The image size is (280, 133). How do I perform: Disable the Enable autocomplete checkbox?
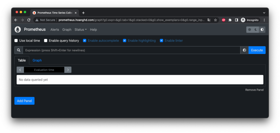pos(85,41)
